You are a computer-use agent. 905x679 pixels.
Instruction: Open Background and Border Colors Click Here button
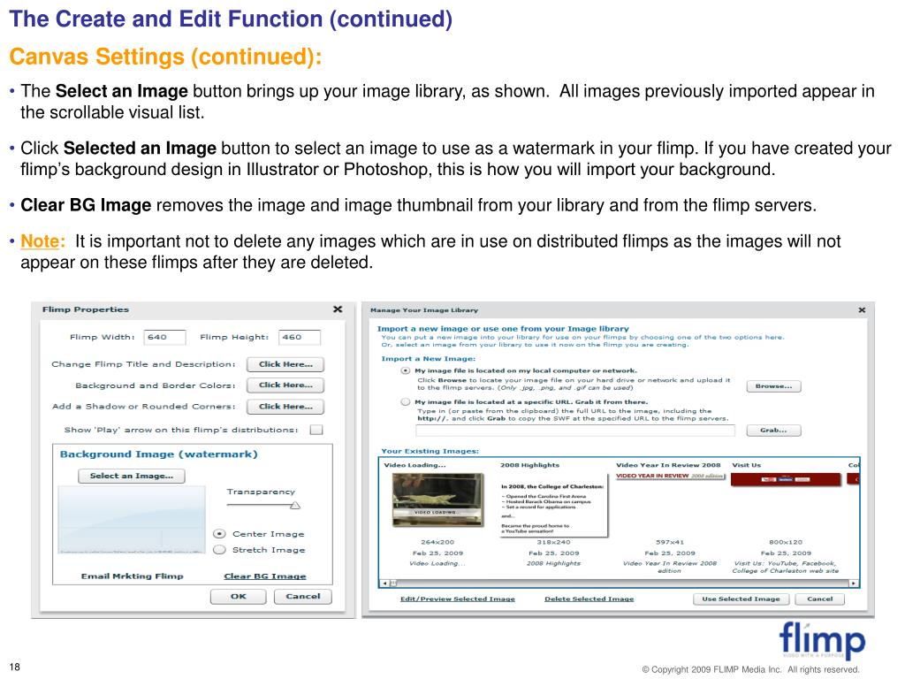(285, 385)
